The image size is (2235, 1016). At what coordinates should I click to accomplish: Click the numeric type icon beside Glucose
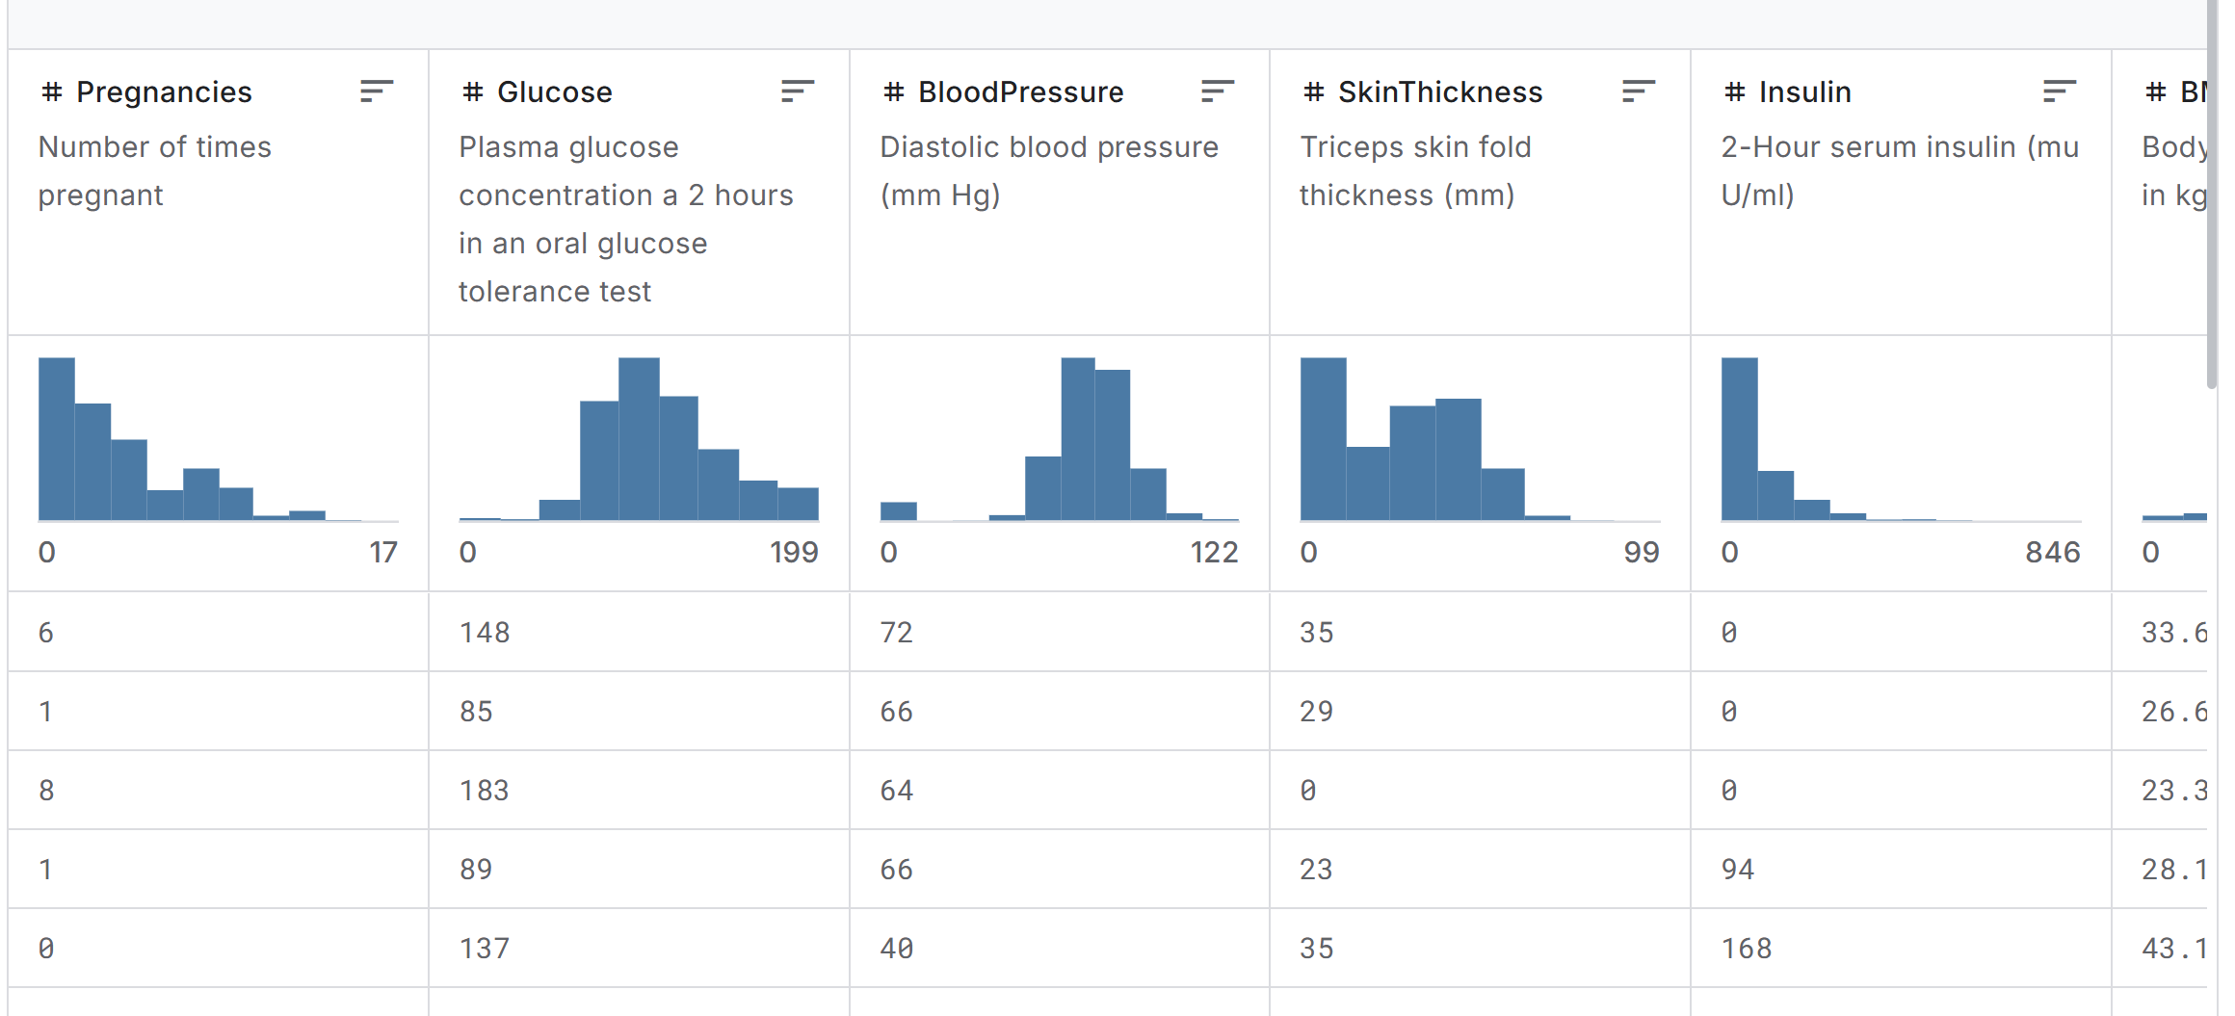click(472, 92)
